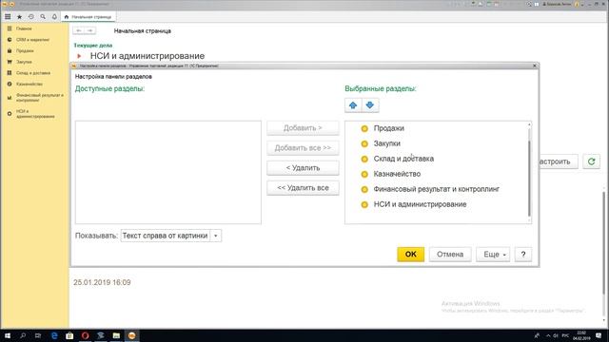Image resolution: width=609 pixels, height=342 pixels.
Task: Open the Казначейство section in the sidebar
Action: [x=29, y=85]
